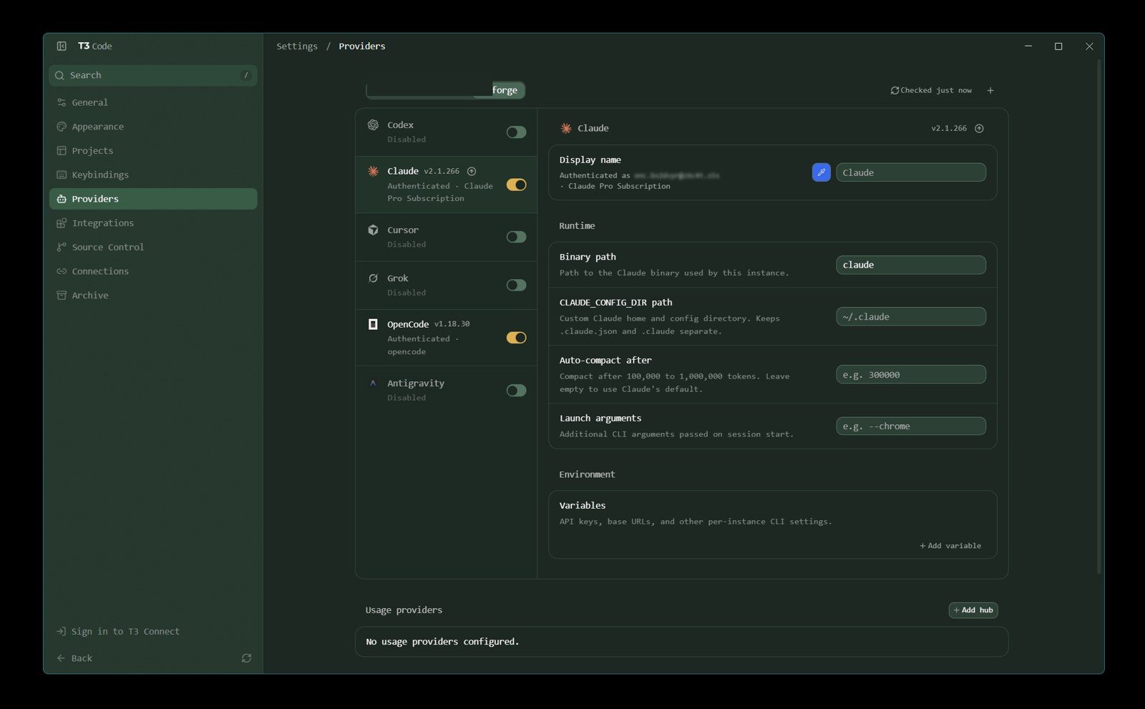Disable the Claude provider toggle
1145x709 pixels.
516,185
